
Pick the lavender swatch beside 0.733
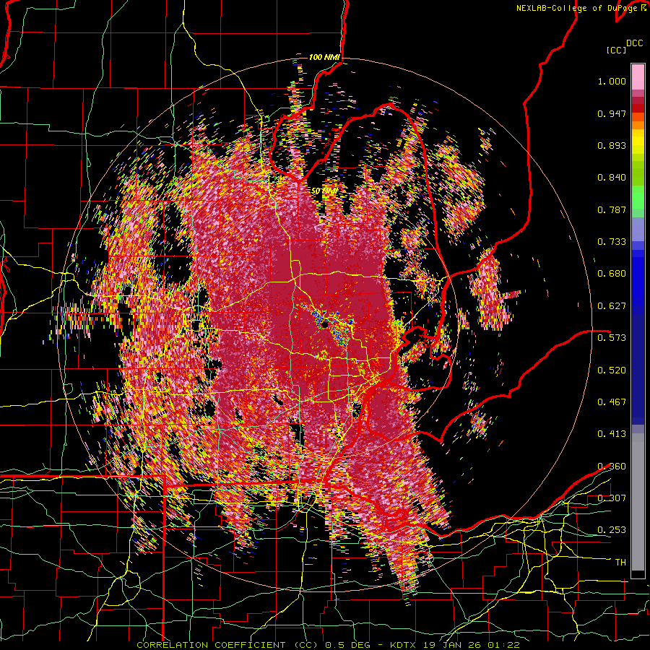[638, 230]
